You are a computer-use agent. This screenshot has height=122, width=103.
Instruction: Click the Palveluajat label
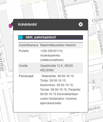point(26,76)
